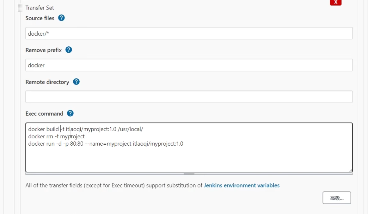Place cursor in the docker run command line
This screenshot has width=368, height=214.
[106, 144]
